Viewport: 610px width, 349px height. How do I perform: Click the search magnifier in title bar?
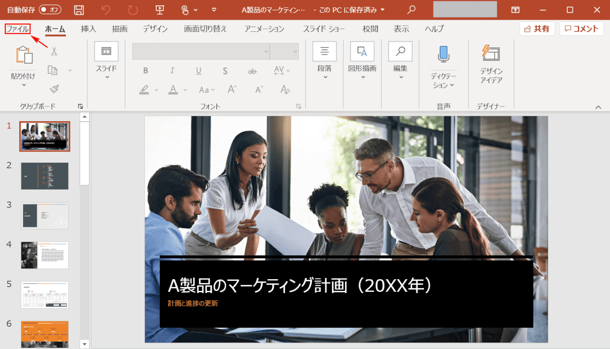tap(411, 10)
